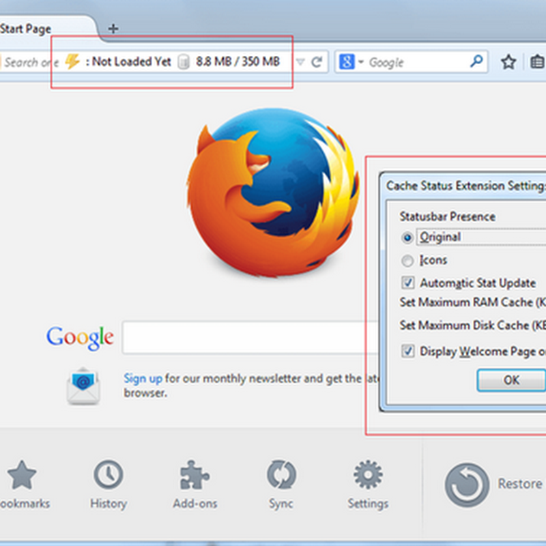Click the RAM cache lightning bolt icon

(72, 61)
